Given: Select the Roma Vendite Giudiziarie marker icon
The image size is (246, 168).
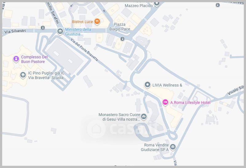Looking at the screenshot, I should point(173,147).
